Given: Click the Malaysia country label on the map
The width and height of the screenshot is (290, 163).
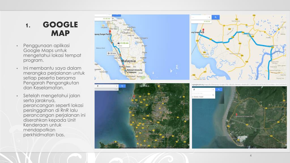Looking at the screenshot, I should tap(128, 61).
